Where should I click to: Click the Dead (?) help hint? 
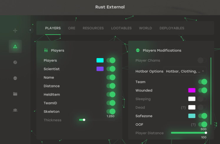click(x=183, y=108)
